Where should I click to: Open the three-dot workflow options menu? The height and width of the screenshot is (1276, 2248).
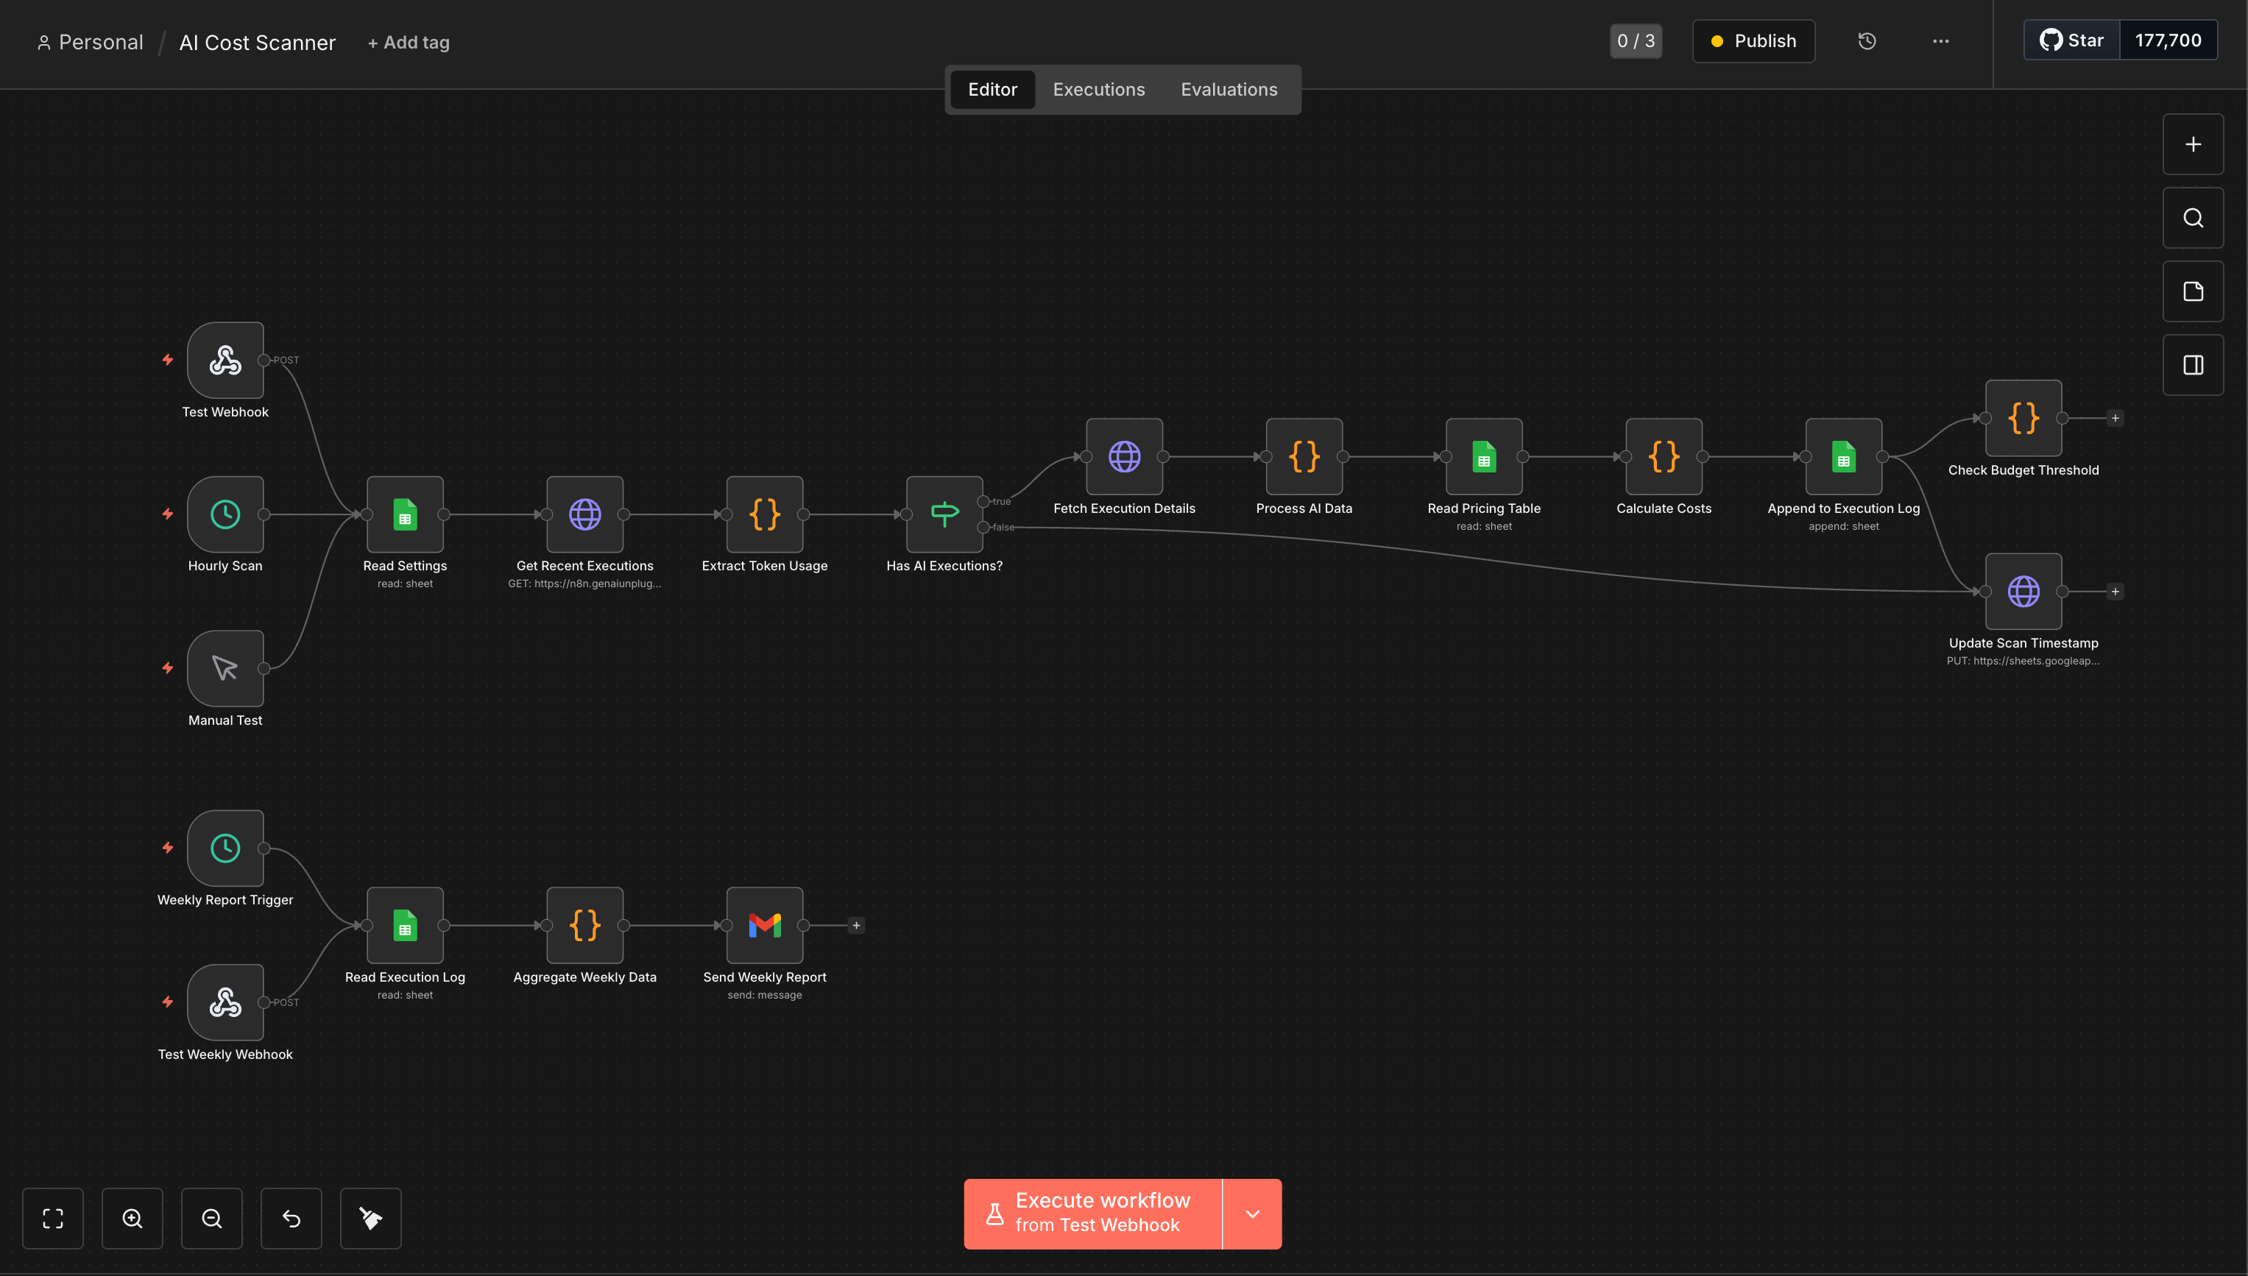pos(1940,41)
